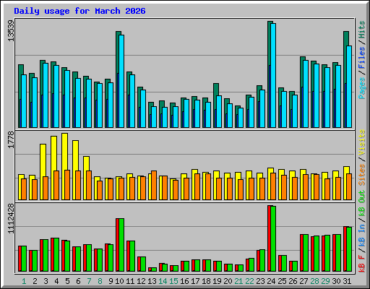Click day 31 on the x-axis
The image size is (370, 289).
347,281
